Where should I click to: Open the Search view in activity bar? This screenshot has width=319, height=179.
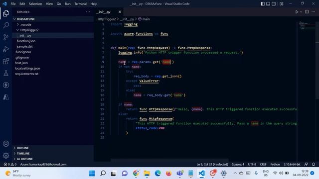coord(6,25)
